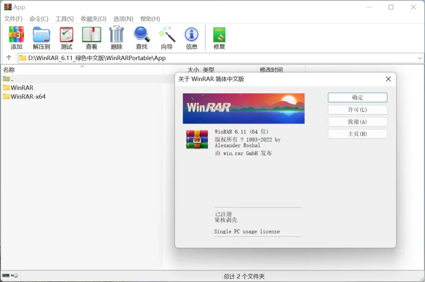Click the 'Single PC usage license' text
The width and height of the screenshot is (425, 282).
[x=247, y=232]
